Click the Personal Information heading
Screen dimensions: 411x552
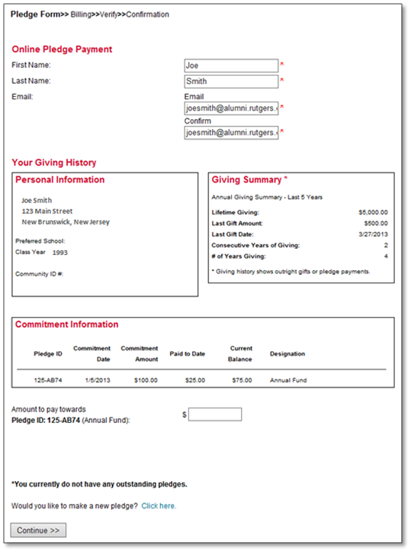[x=59, y=179]
